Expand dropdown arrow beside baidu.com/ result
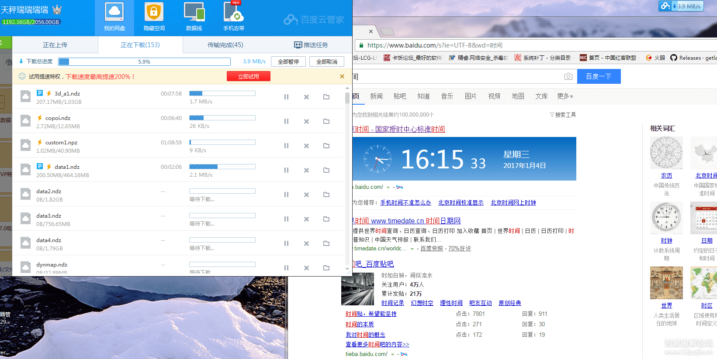The image size is (717, 359). tap(388, 187)
